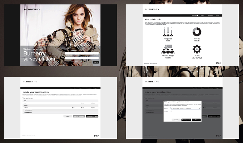243x143 pixels.
Task: Expand Admin tools in dialog screen navbar
Action: pos(211,88)
